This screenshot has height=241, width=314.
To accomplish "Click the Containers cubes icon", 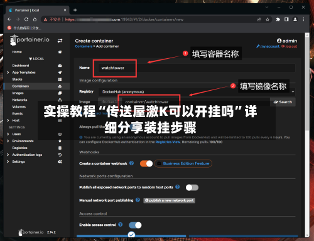I will (60, 86).
